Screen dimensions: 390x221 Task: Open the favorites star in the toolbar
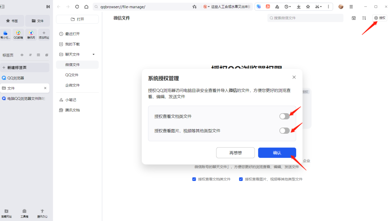coord(308,7)
